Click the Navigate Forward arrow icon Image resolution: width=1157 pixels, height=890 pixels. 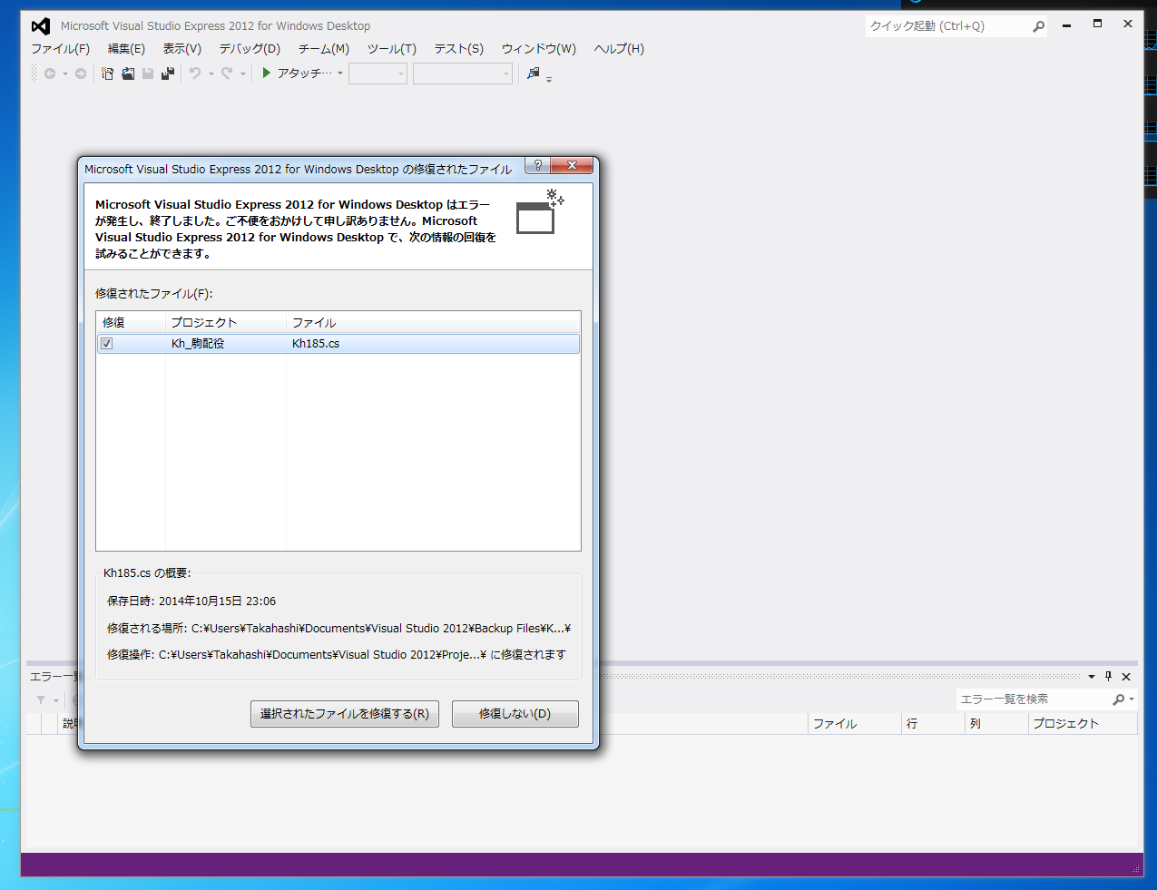[x=81, y=73]
